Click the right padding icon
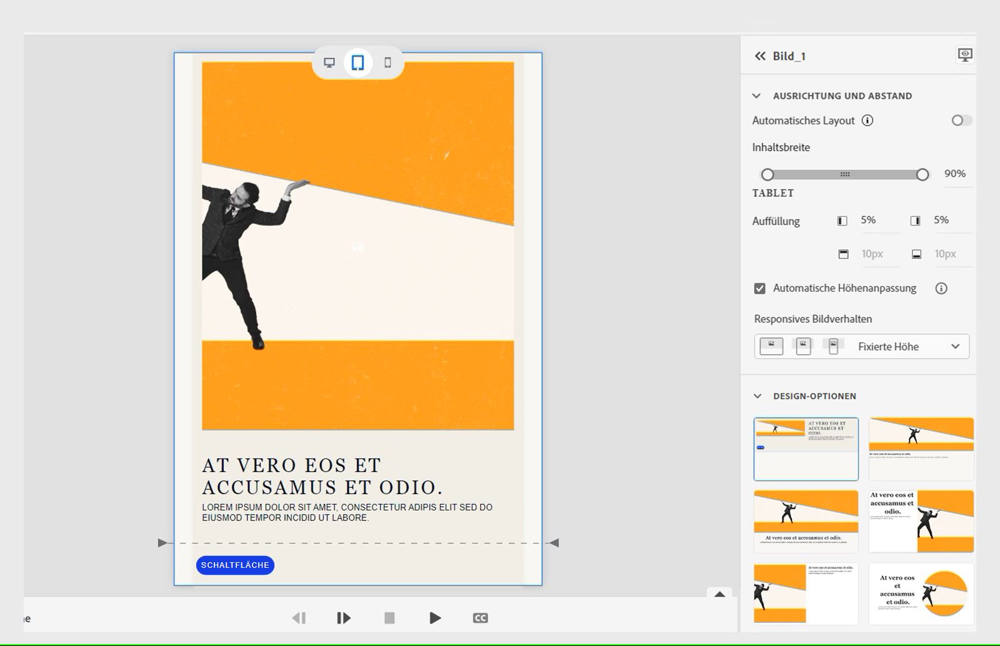Screen dimensions: 1000x646 pyautogui.click(x=916, y=221)
